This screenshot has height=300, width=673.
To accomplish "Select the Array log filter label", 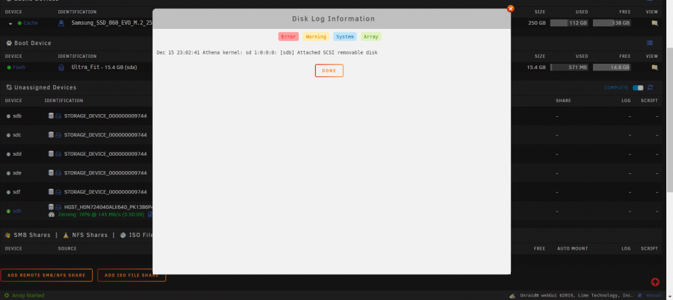I will pyautogui.click(x=371, y=37).
